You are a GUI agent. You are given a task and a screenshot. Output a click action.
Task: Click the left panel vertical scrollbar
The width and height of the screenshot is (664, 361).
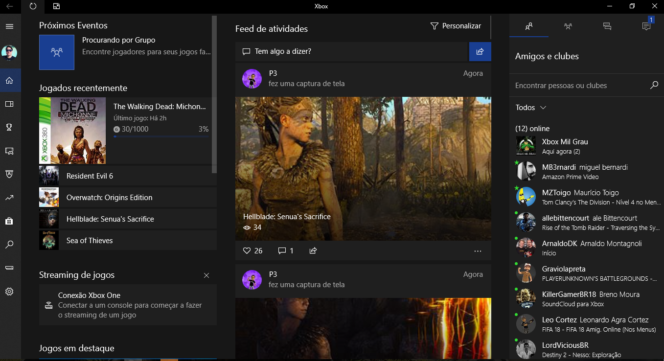pos(214,94)
